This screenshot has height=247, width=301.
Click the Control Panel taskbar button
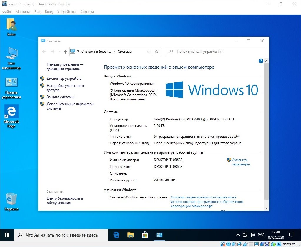[x=159, y=235]
